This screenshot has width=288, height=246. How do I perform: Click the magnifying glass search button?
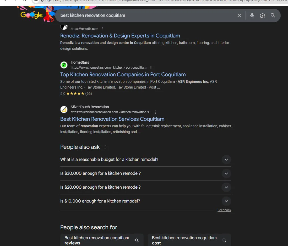(273, 15)
